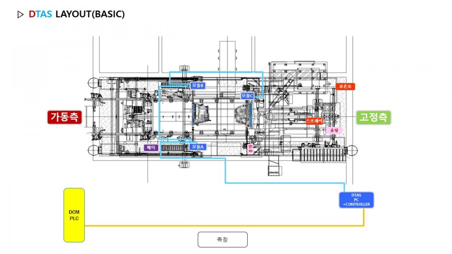Click the 모듈A blue label
Viewport: 452px width, 254px height.
point(198,147)
